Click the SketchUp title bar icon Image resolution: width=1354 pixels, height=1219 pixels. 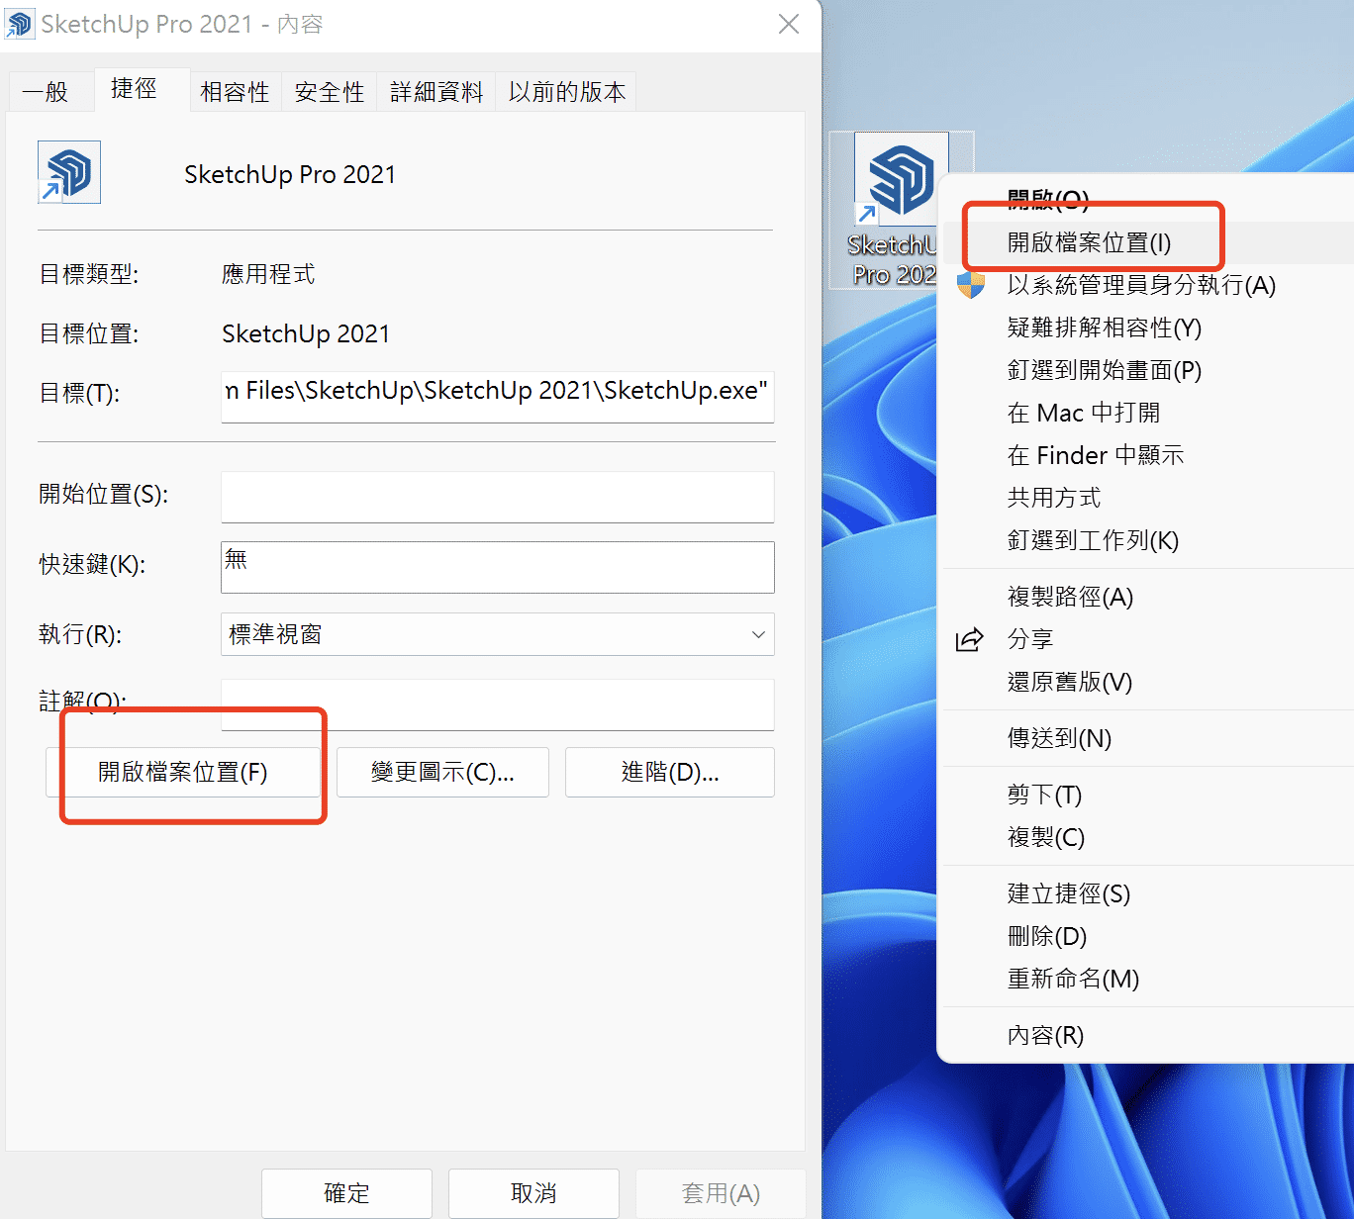19,24
